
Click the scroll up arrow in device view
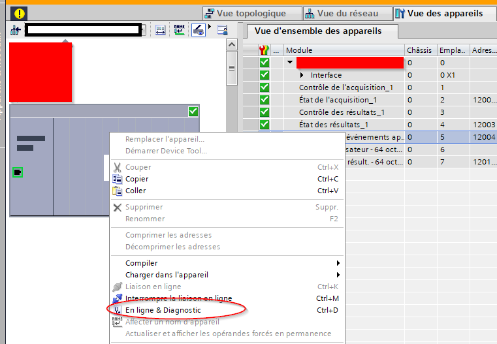pyautogui.click(x=232, y=44)
